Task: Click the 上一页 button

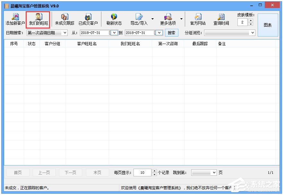Action: pyautogui.click(x=44, y=173)
